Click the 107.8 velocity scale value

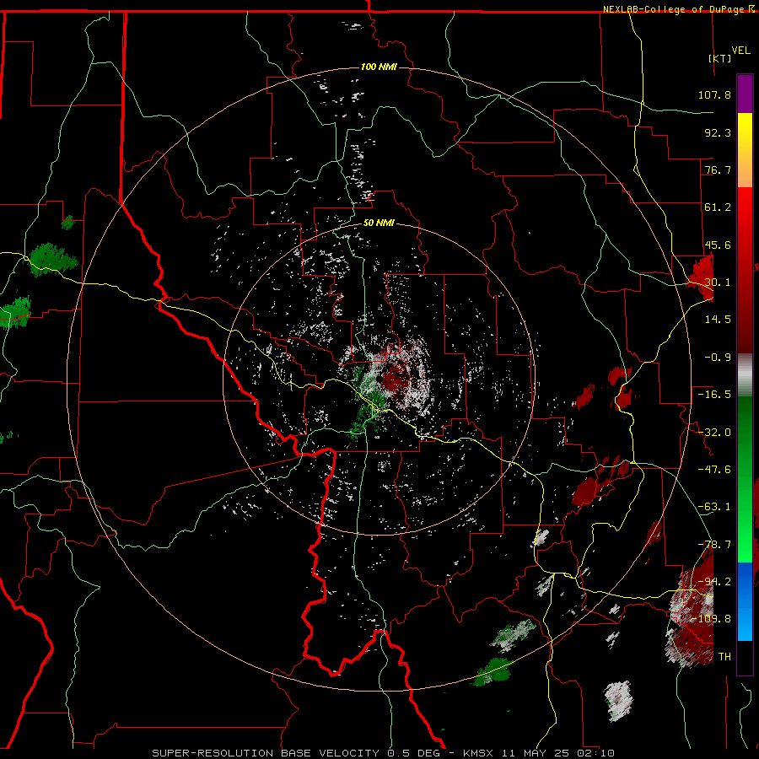pyautogui.click(x=714, y=94)
